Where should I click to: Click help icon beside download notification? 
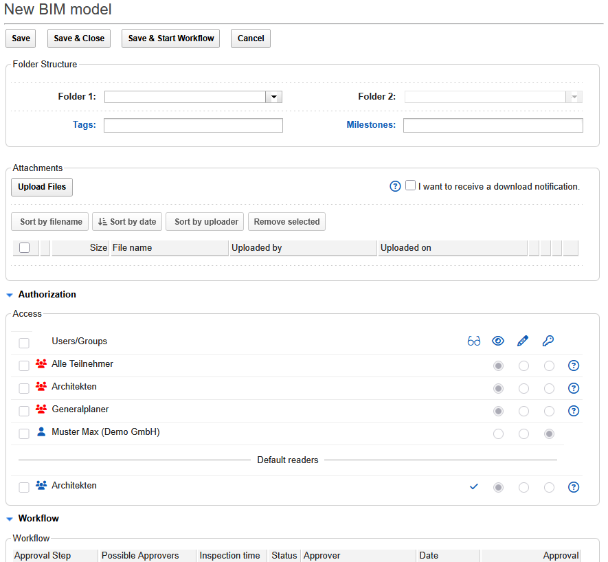click(395, 186)
